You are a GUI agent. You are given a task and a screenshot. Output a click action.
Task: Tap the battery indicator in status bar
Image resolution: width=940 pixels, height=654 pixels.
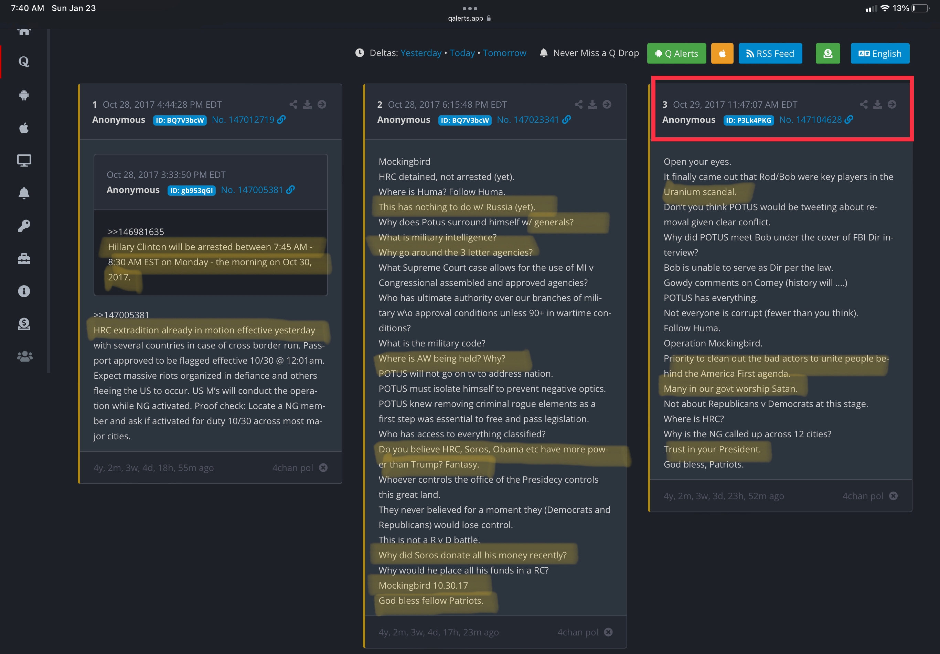(x=920, y=8)
